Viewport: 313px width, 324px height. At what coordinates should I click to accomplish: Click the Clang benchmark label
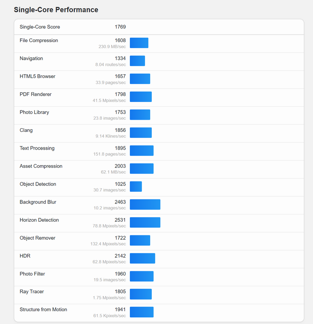coord(26,130)
